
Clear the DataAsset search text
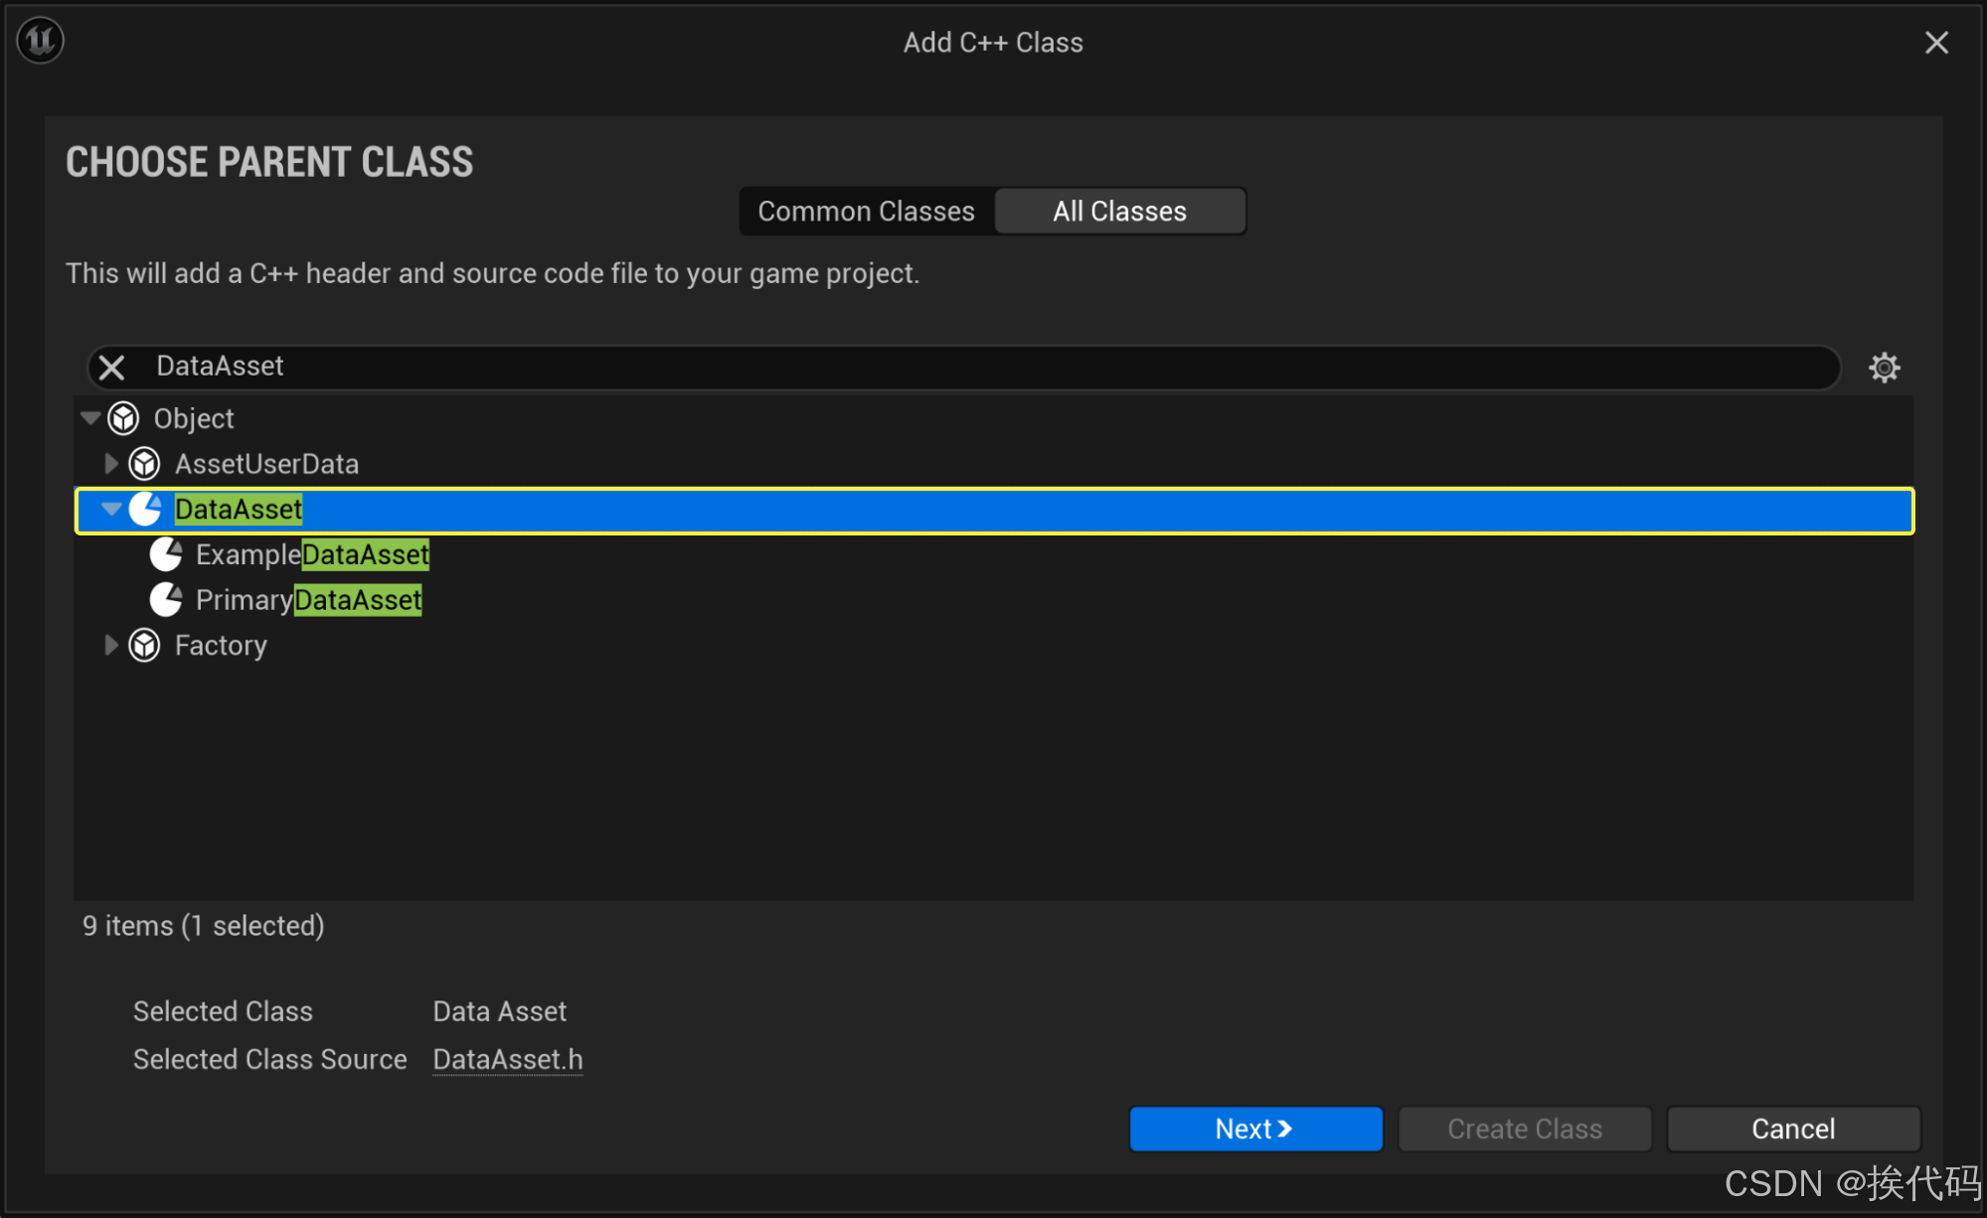point(112,368)
